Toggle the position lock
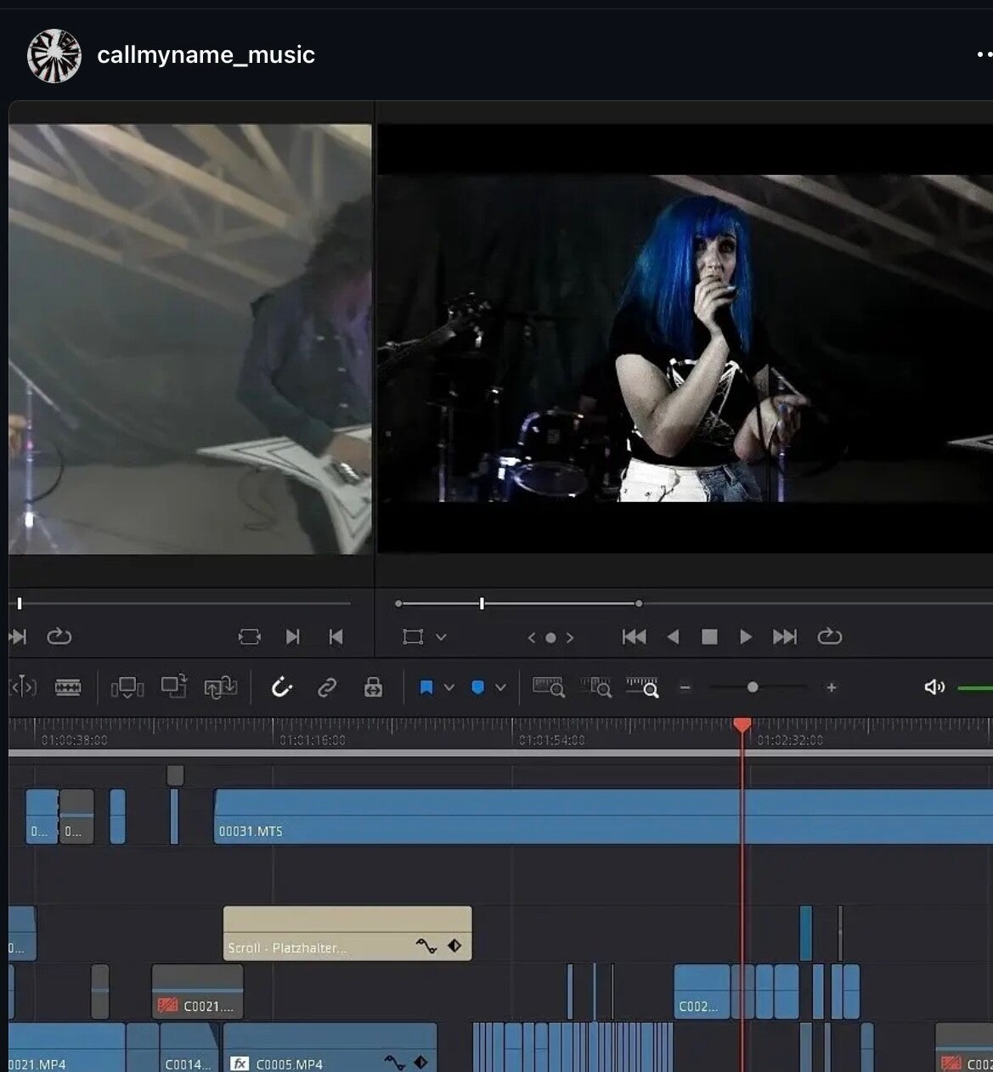 pos(373,687)
